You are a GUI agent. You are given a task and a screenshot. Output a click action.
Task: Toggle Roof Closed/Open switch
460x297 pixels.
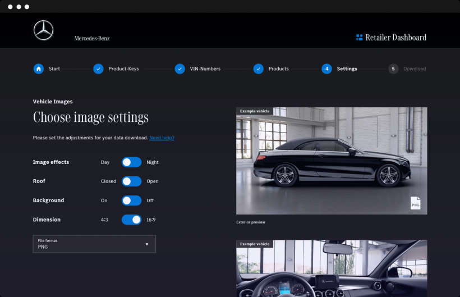131,181
